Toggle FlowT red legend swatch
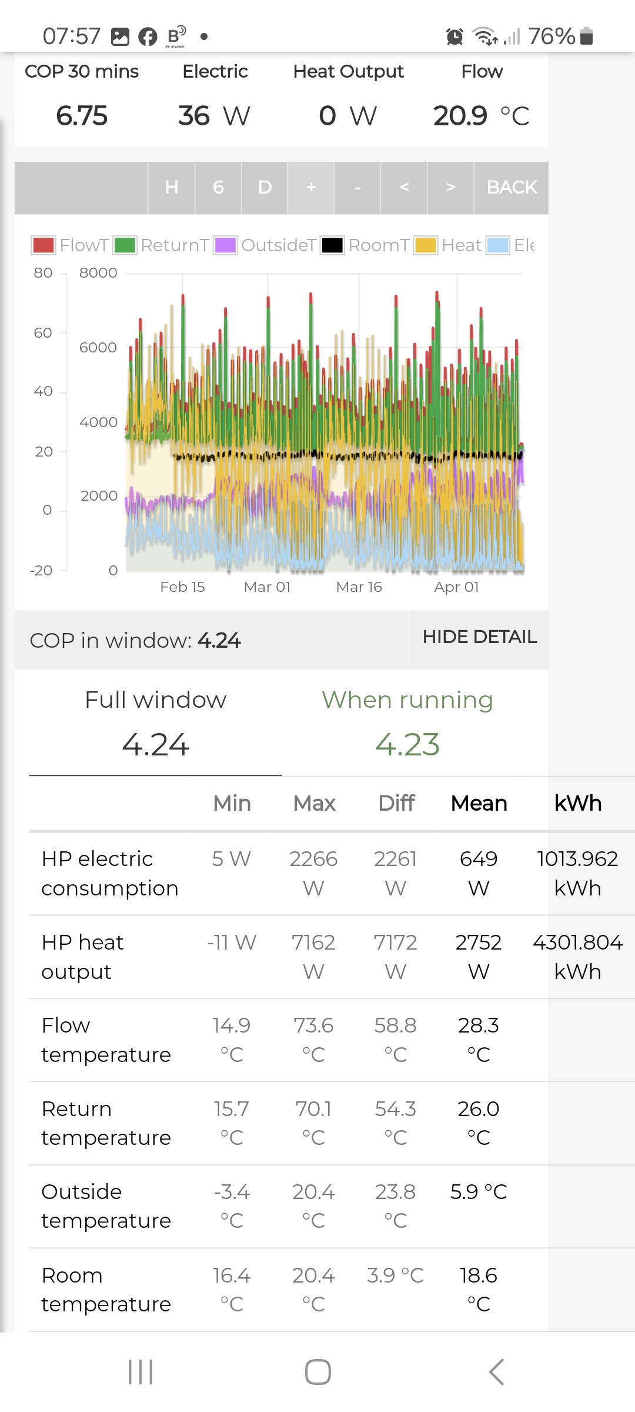The width and height of the screenshot is (635, 1412). (44, 245)
